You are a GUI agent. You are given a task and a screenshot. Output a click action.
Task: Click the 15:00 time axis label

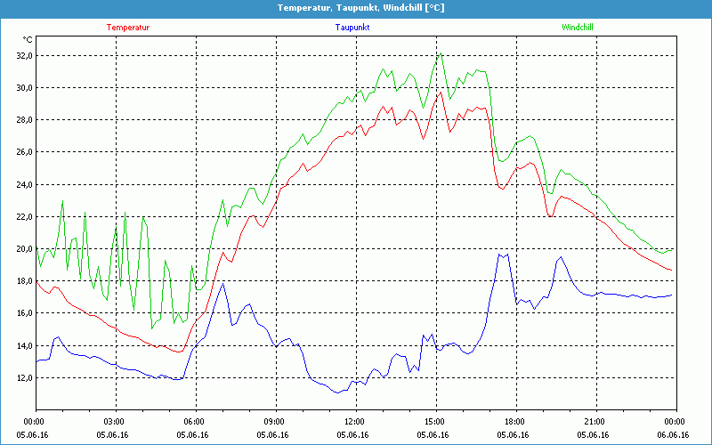(436, 422)
